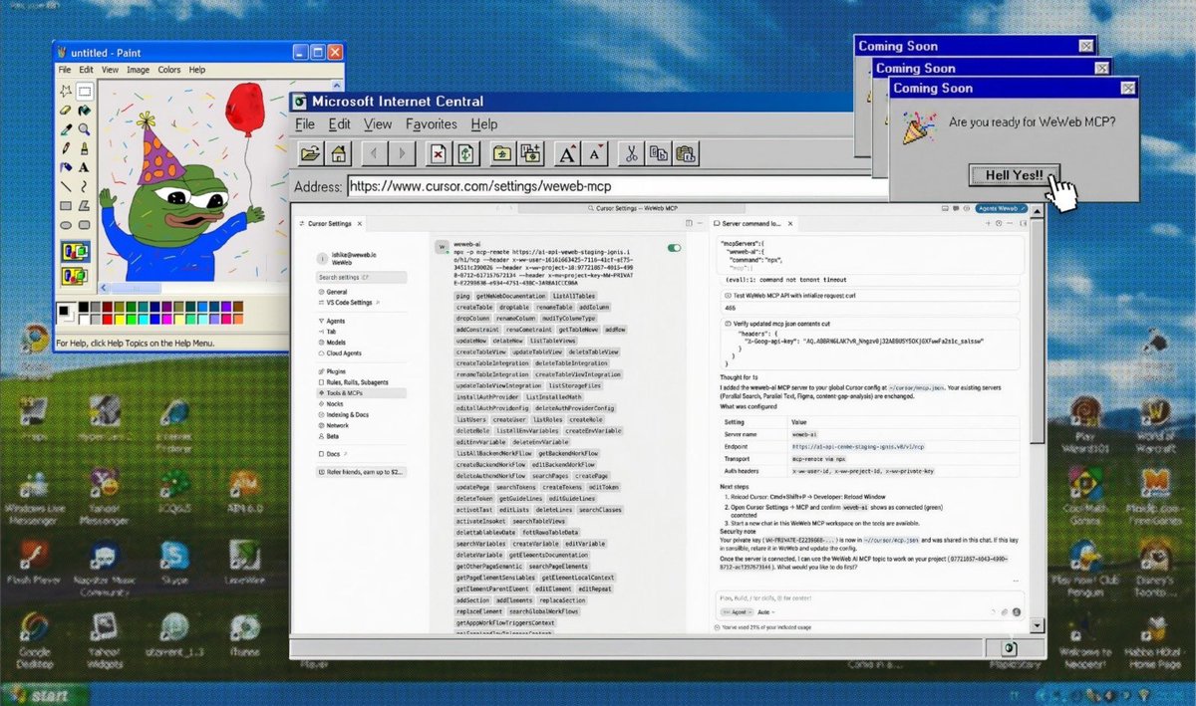This screenshot has height=706, width=1196.
Task: Open the Agents WeWeb dropdown in Cursor
Action: 1002,208
